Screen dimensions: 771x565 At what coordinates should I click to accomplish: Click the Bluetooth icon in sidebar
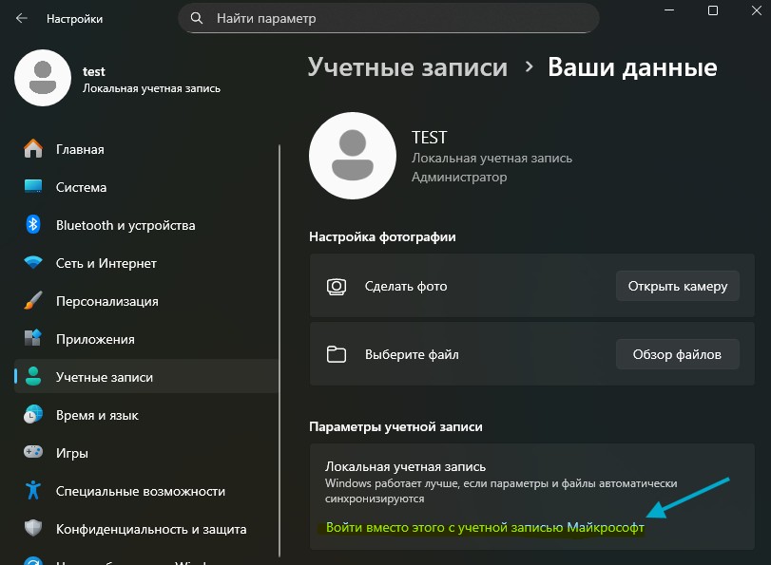33,225
